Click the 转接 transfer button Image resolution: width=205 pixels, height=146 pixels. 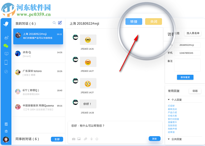pyautogui.click(x=133, y=21)
